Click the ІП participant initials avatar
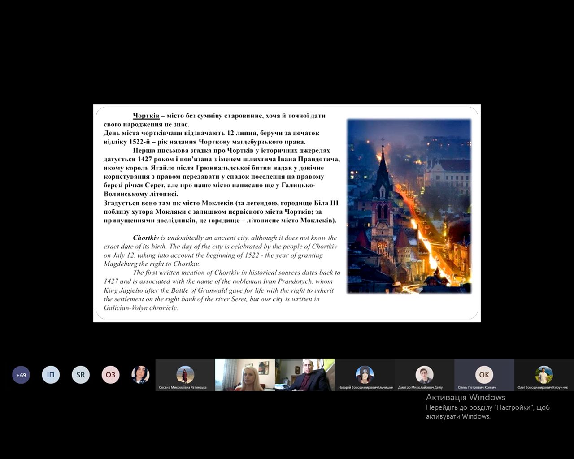This screenshot has width=574, height=459. [x=51, y=375]
